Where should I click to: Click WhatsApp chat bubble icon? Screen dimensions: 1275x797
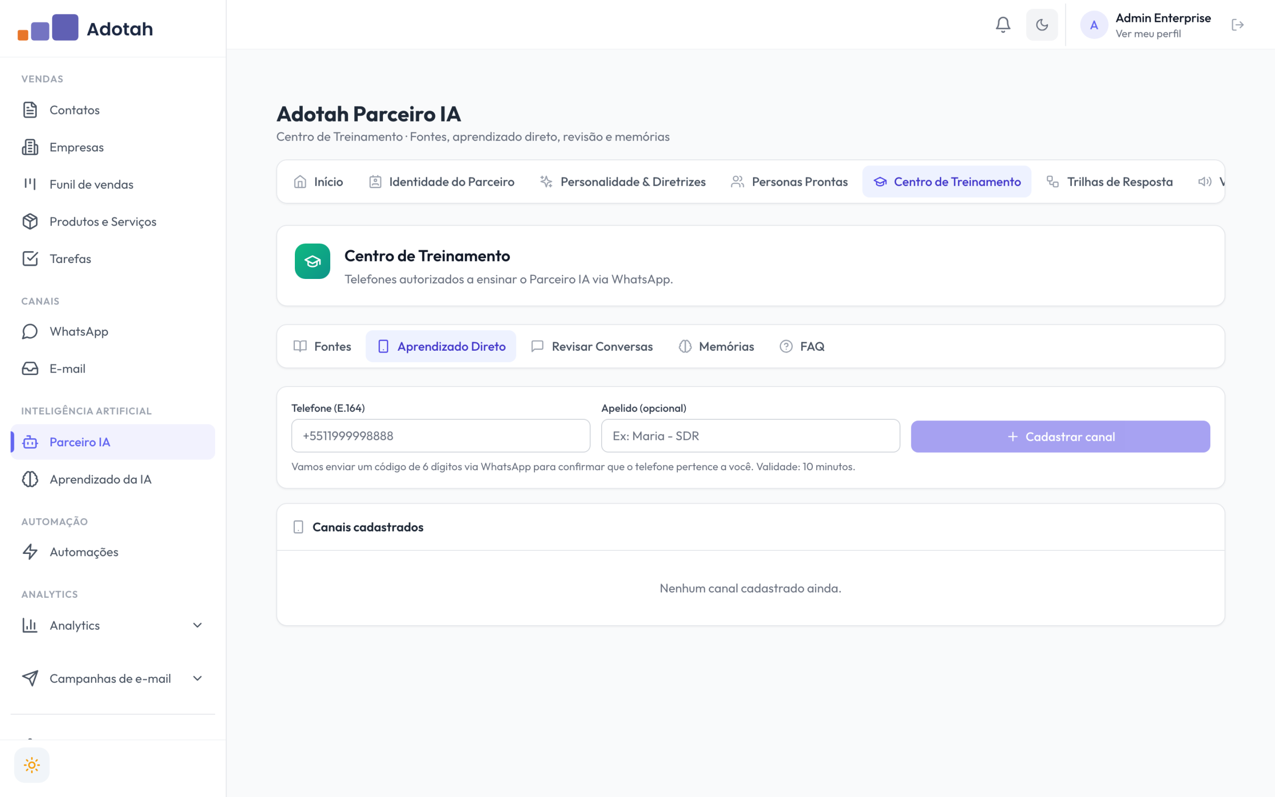tap(30, 331)
